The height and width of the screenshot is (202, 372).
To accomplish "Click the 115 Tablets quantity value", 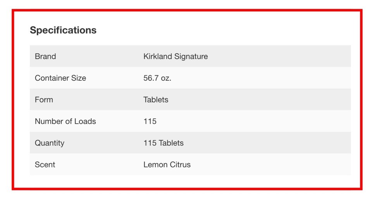I will 164,143.
